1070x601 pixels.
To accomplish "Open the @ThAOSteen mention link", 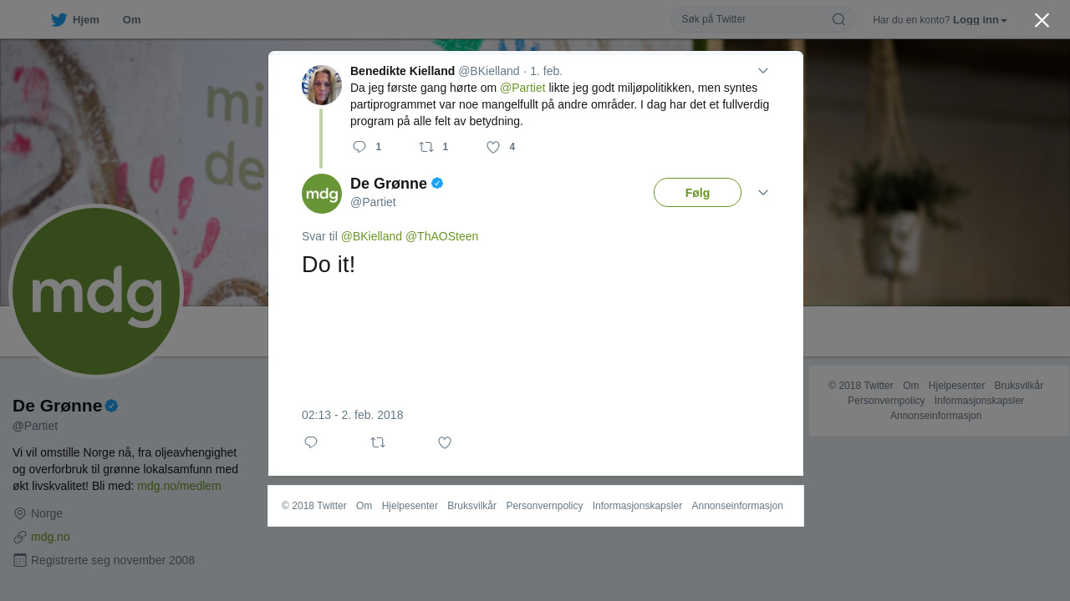I will tap(441, 236).
